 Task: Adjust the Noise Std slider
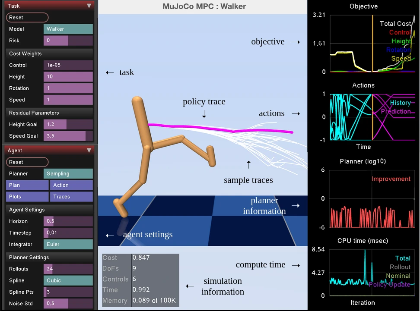[68, 303]
